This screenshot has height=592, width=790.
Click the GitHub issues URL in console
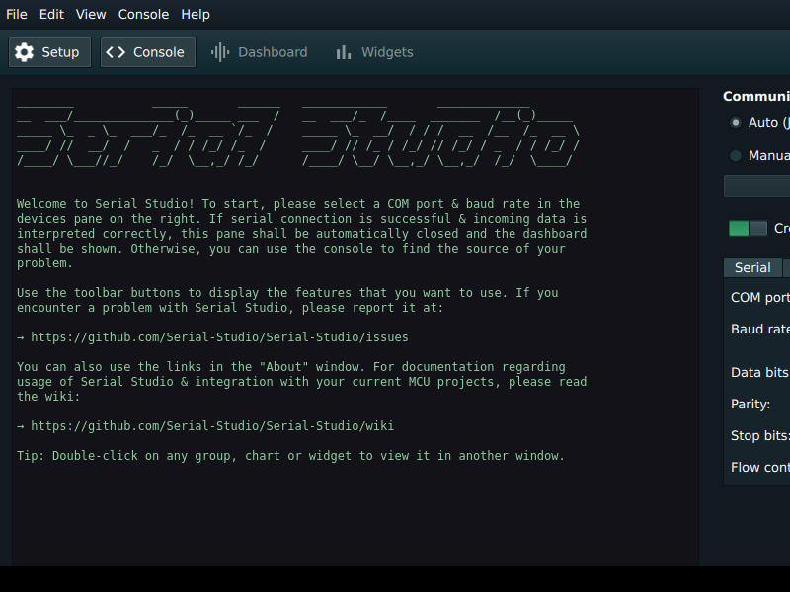[219, 337]
